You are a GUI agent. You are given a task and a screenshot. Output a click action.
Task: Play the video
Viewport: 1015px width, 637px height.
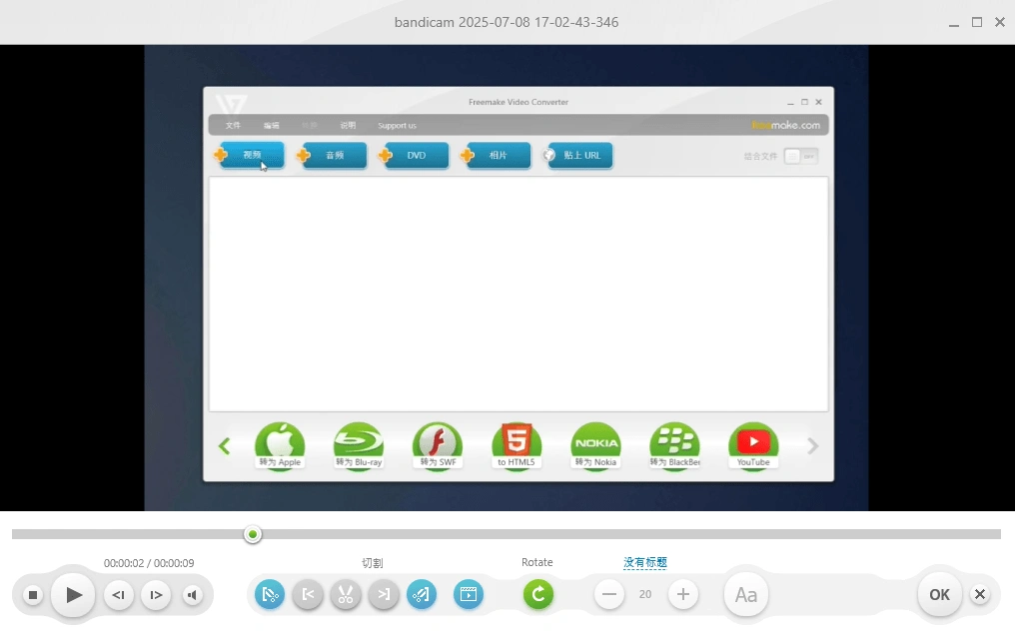73,595
